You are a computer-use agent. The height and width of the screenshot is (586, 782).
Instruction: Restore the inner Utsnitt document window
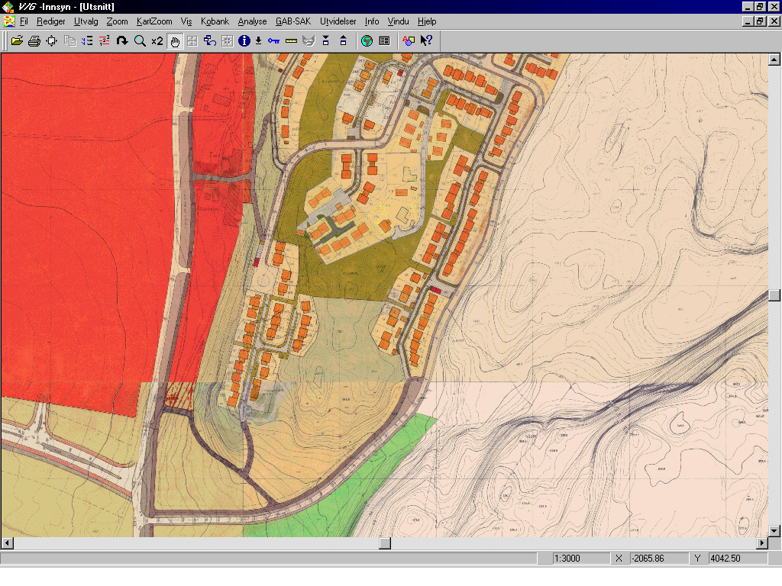[x=760, y=21]
